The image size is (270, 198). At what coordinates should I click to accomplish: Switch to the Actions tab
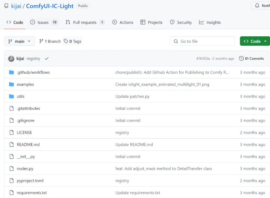click(x=123, y=22)
